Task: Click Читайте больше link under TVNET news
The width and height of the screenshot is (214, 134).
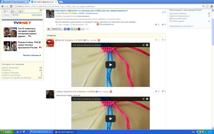Action: click(x=32, y=55)
